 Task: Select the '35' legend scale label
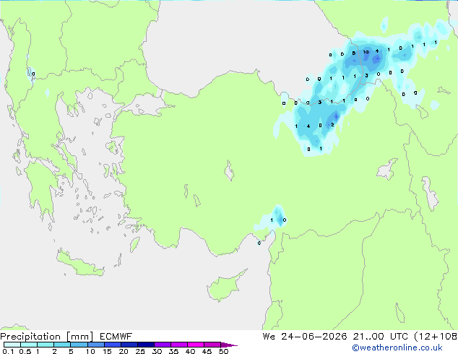click(x=173, y=351)
